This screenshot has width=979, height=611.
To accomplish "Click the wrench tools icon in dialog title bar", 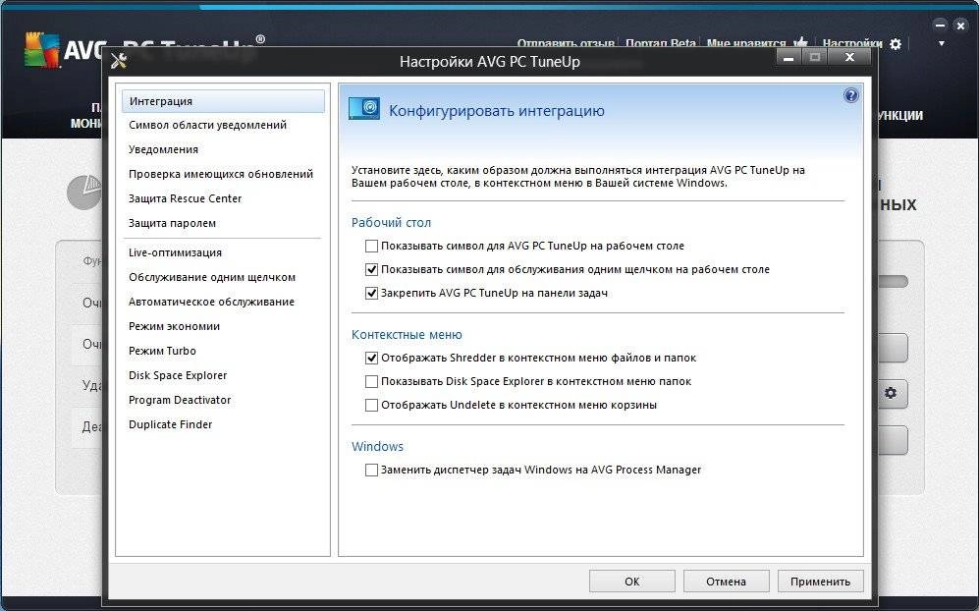I will [119, 61].
